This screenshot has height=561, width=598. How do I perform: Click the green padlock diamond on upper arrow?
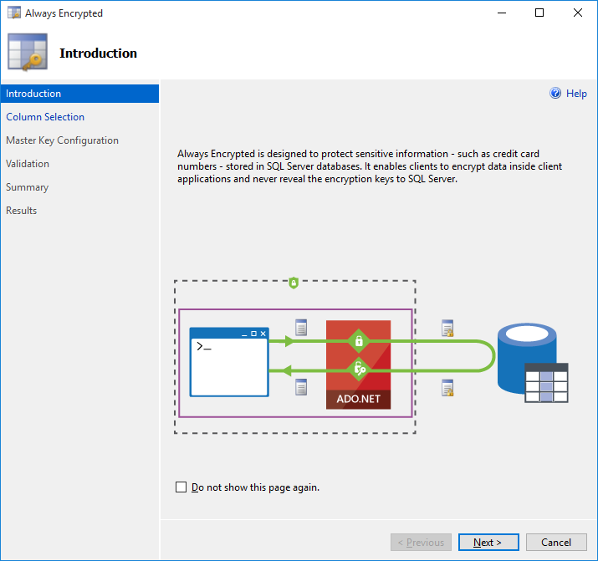359,340
